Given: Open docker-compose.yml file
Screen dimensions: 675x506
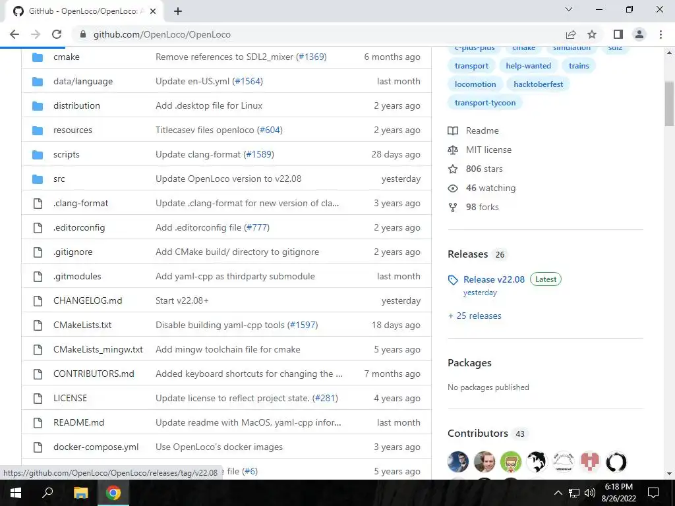Looking at the screenshot, I should (x=96, y=447).
